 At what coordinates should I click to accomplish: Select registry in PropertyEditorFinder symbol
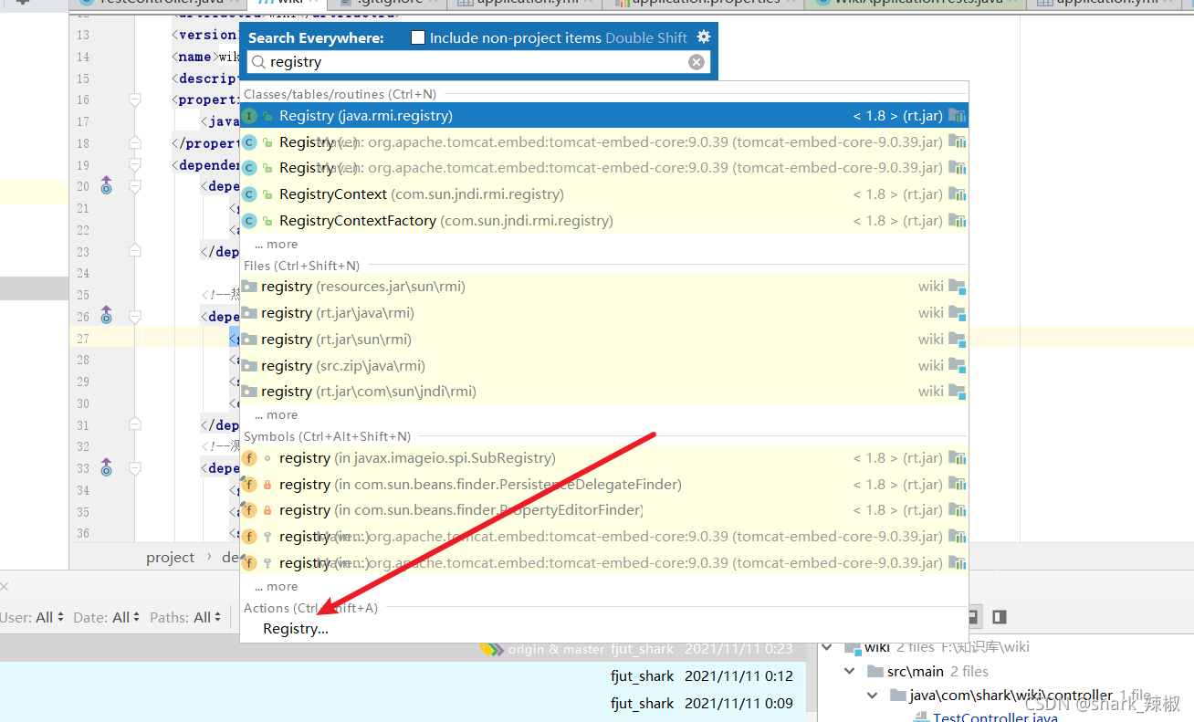(603, 510)
